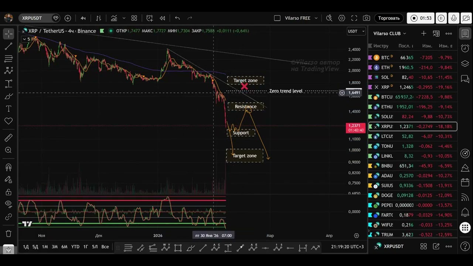Open the alerts panel clock icon
This screenshot has height=266, width=473.
click(x=465, y=48)
